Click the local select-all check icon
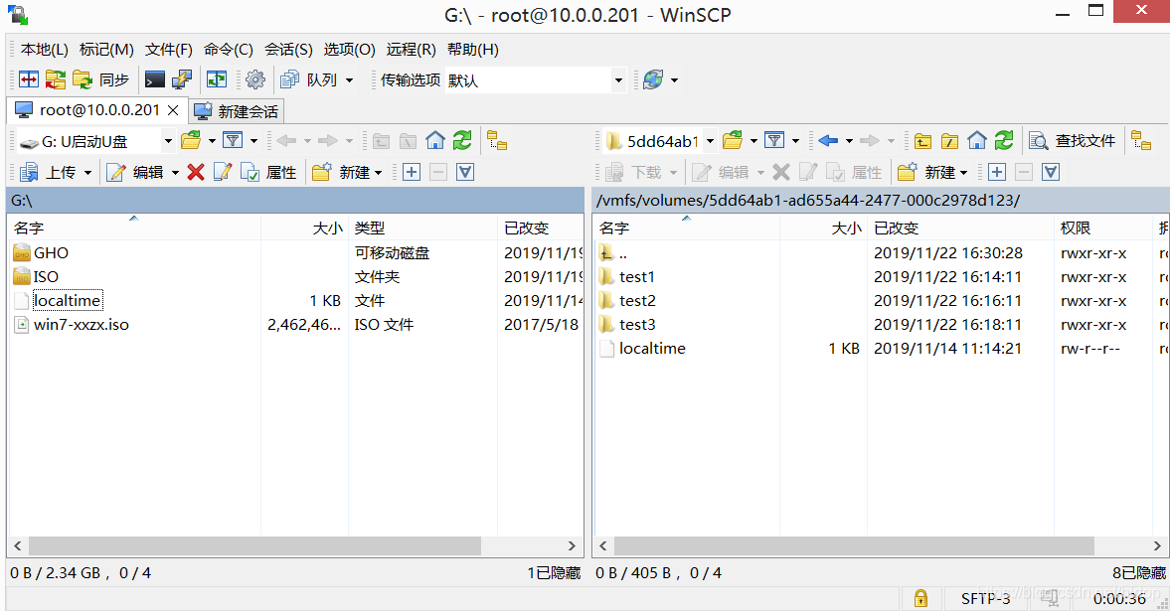This screenshot has height=611, width=1170. tap(465, 172)
